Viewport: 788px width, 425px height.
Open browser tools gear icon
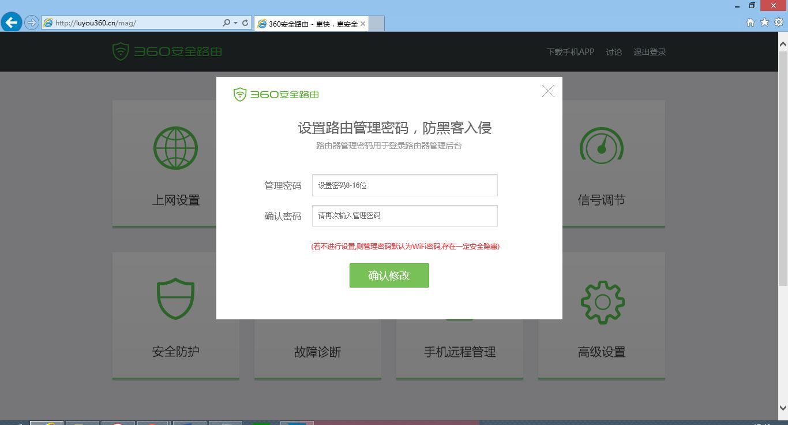click(x=779, y=23)
